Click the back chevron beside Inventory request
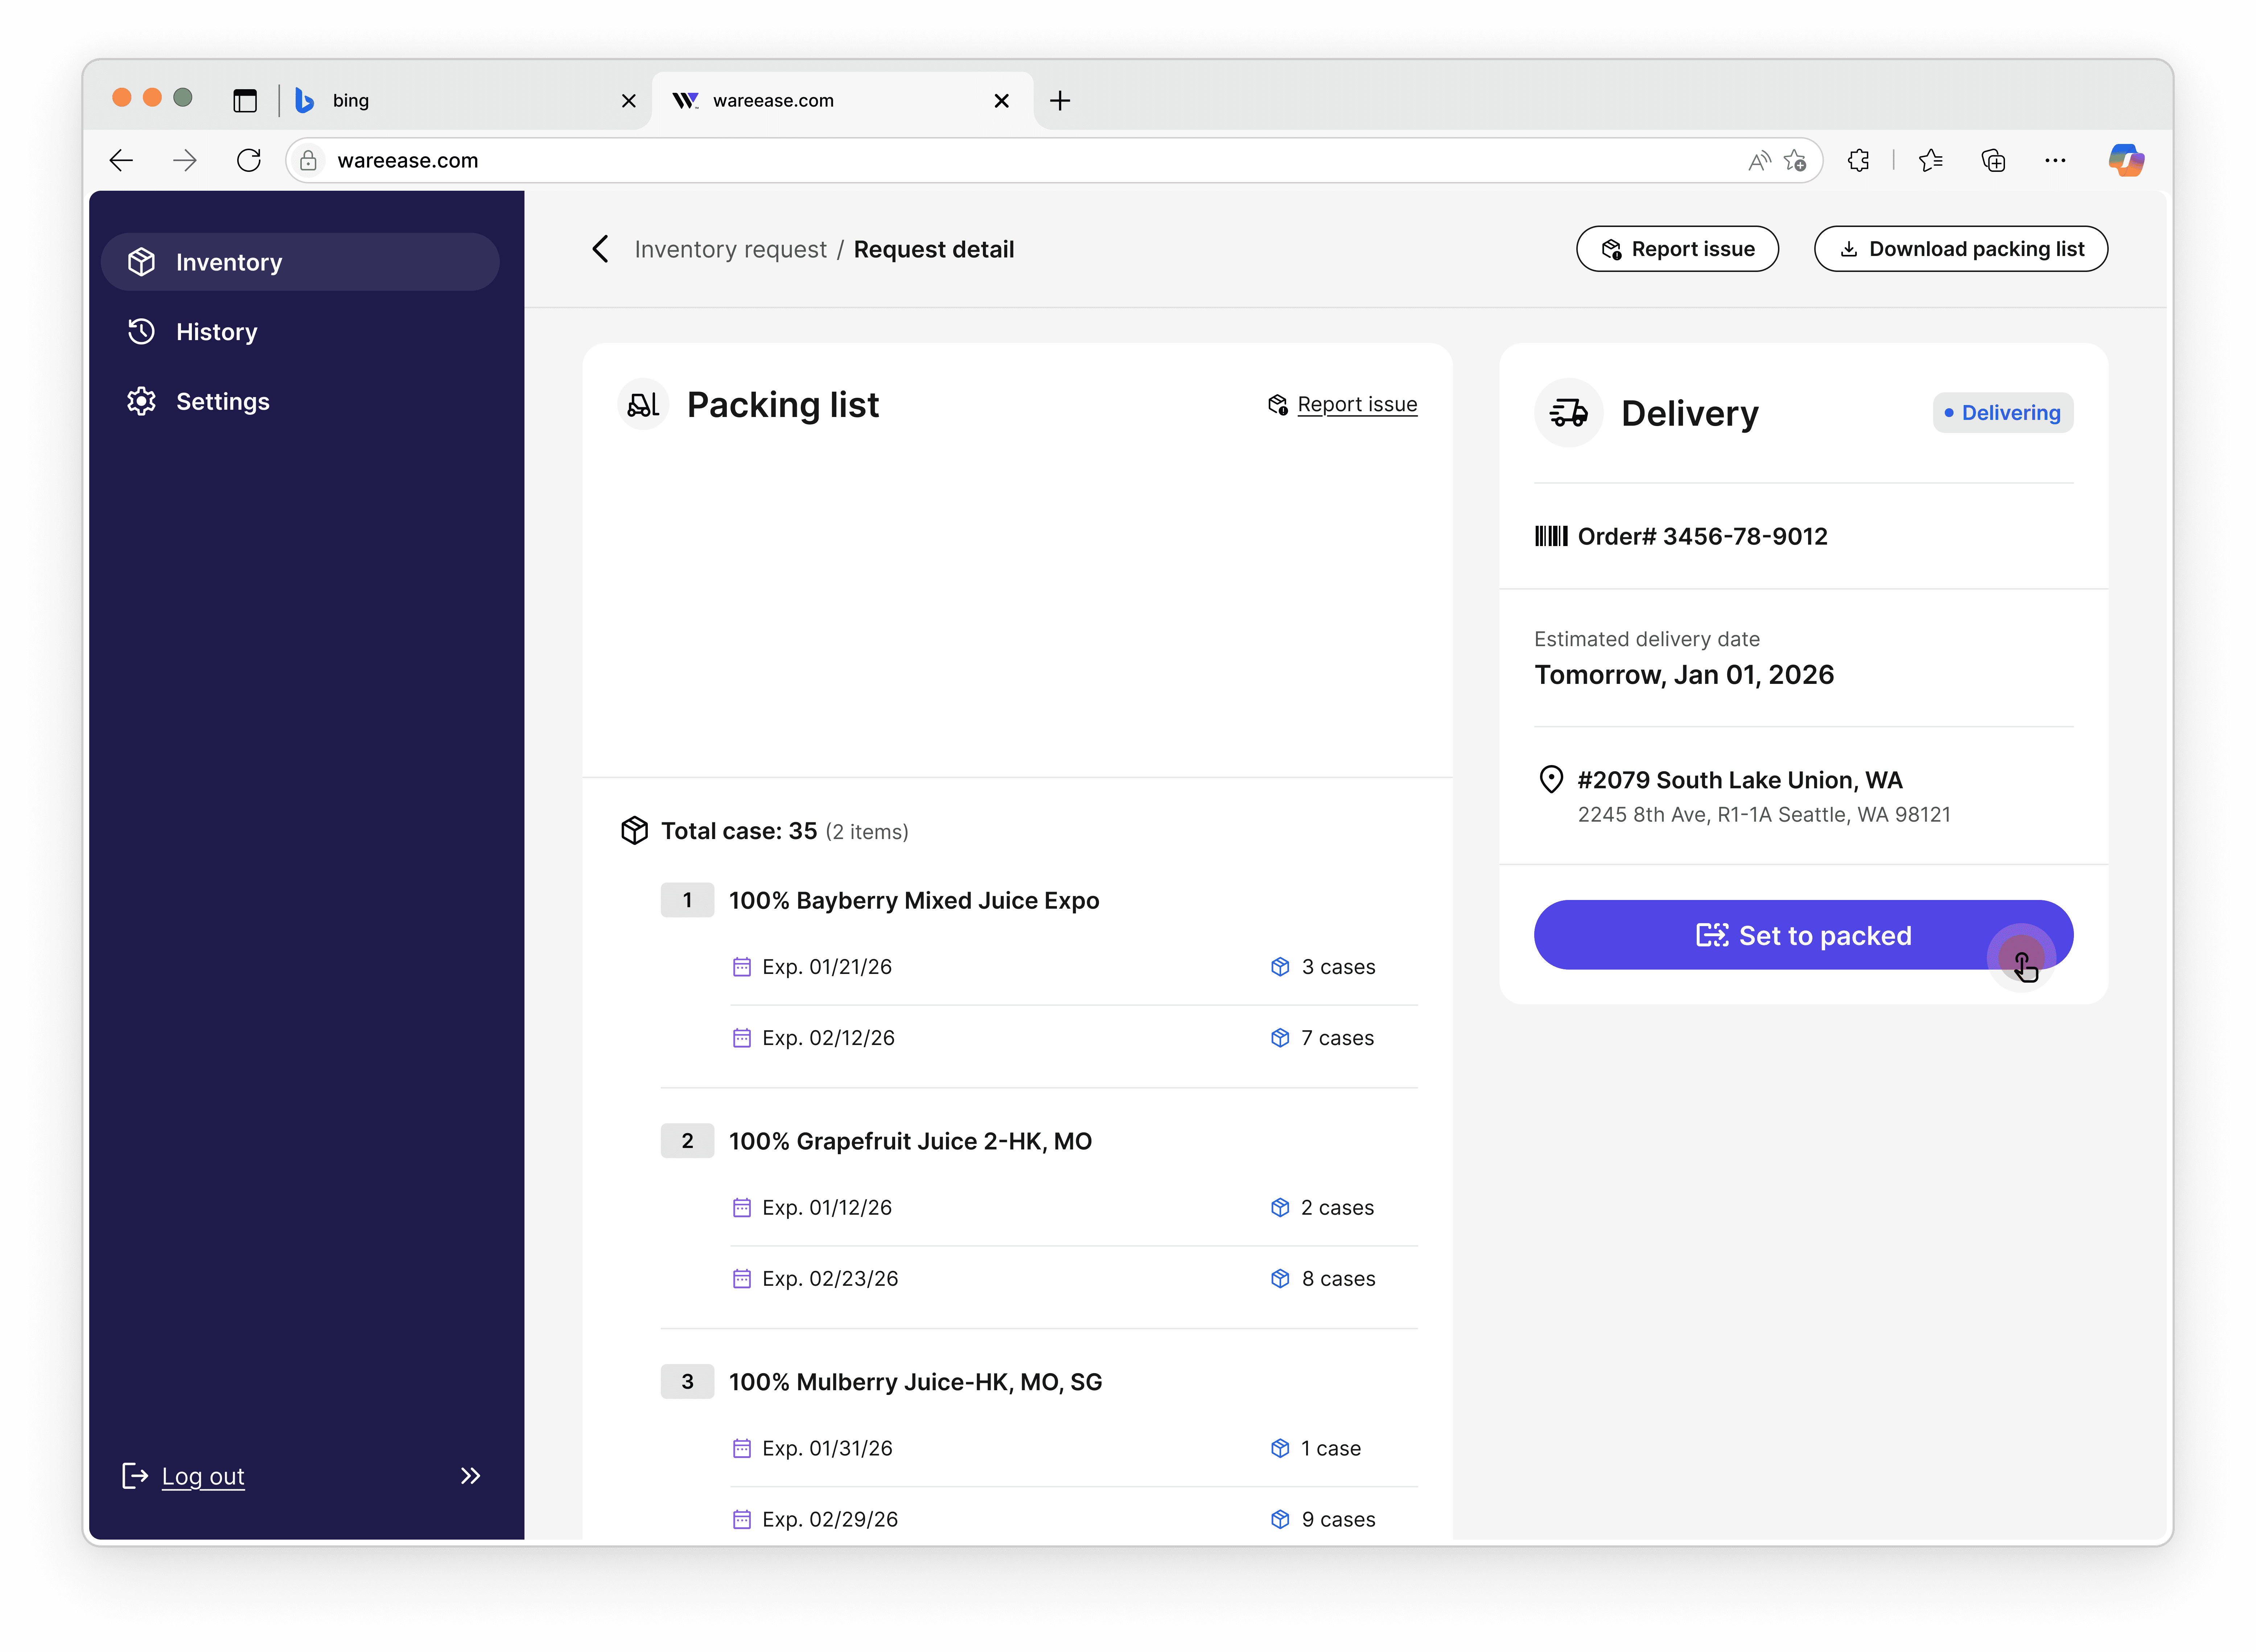 coord(600,249)
